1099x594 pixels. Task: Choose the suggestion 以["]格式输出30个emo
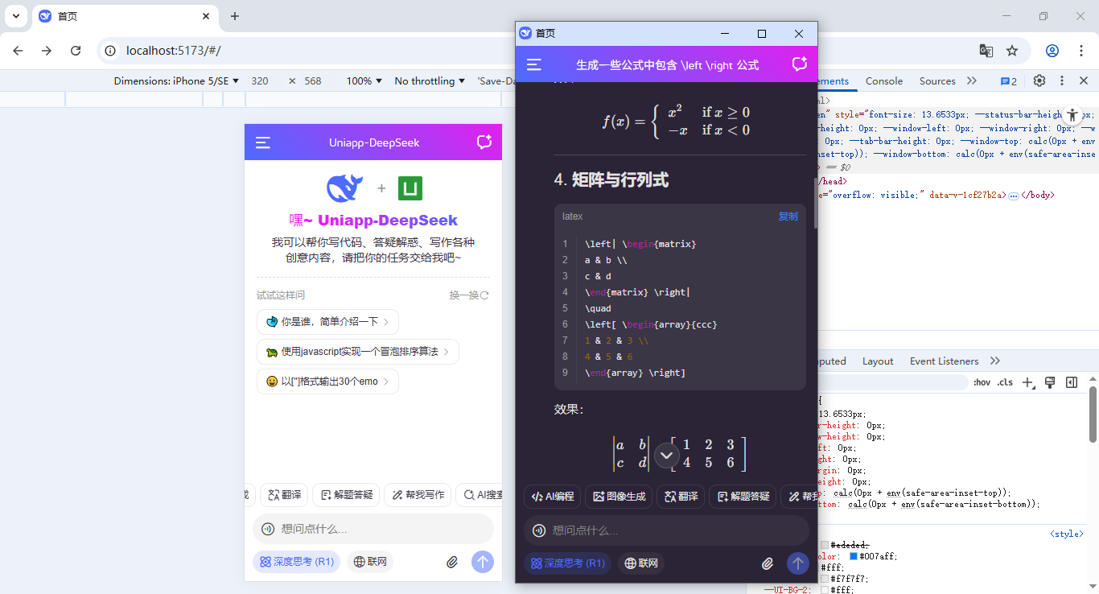tap(327, 382)
